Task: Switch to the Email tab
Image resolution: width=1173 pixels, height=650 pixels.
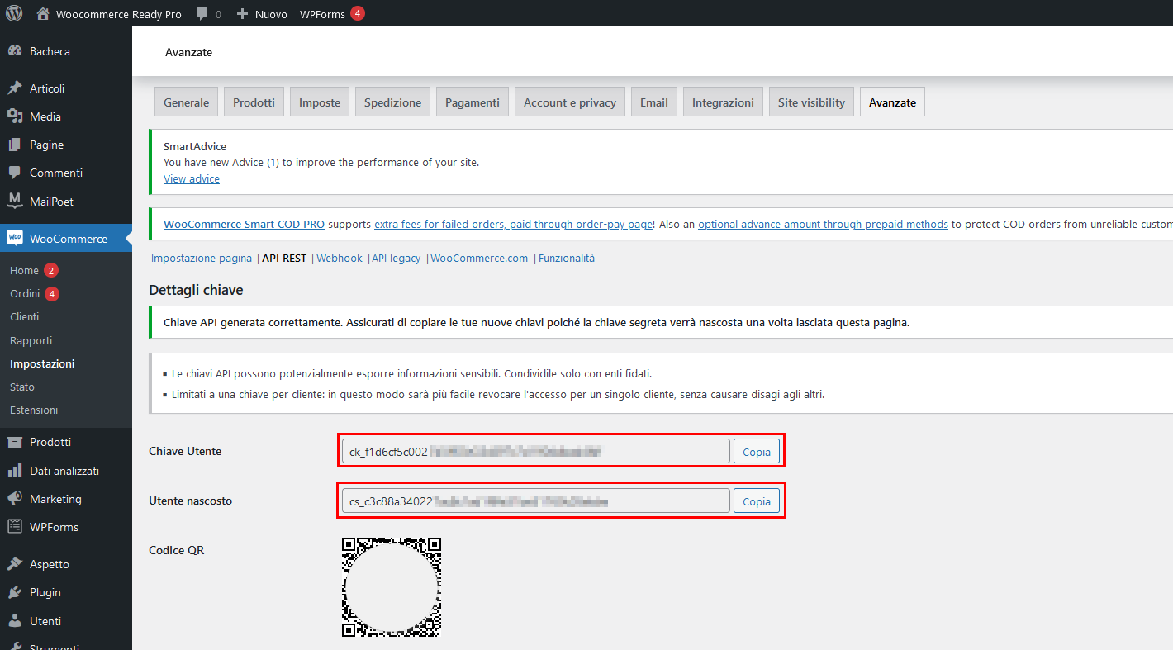Action: pyautogui.click(x=654, y=102)
